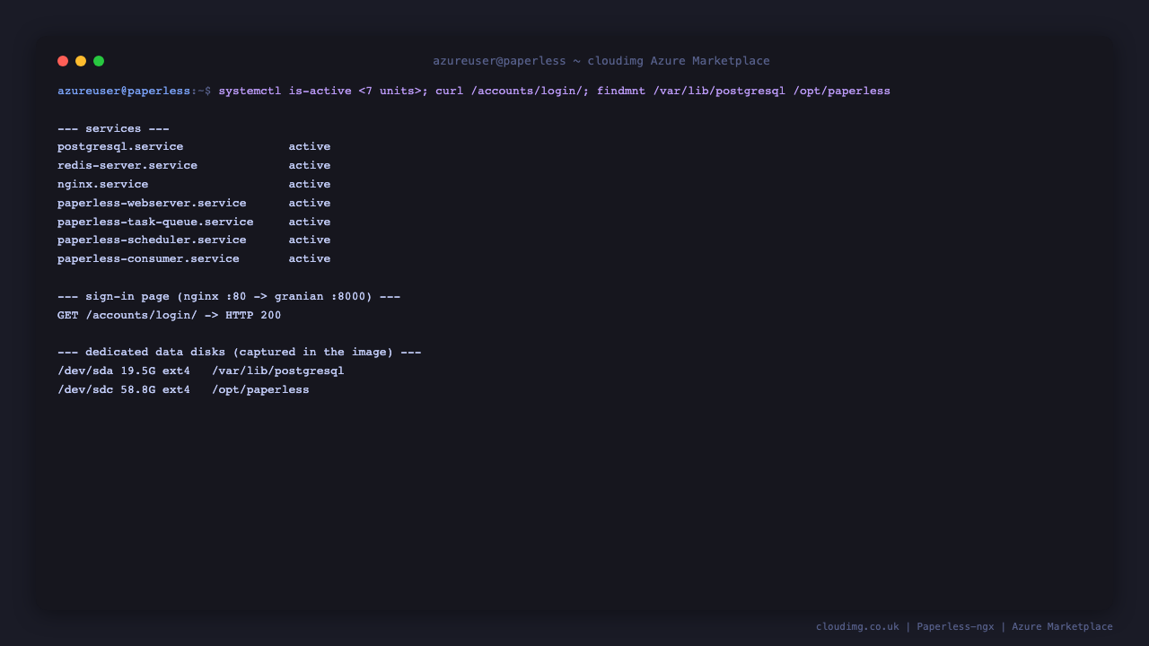
Task: Click the dedicated data disks header
Action: tap(239, 352)
